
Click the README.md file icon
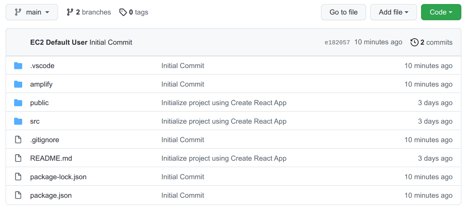(x=18, y=158)
